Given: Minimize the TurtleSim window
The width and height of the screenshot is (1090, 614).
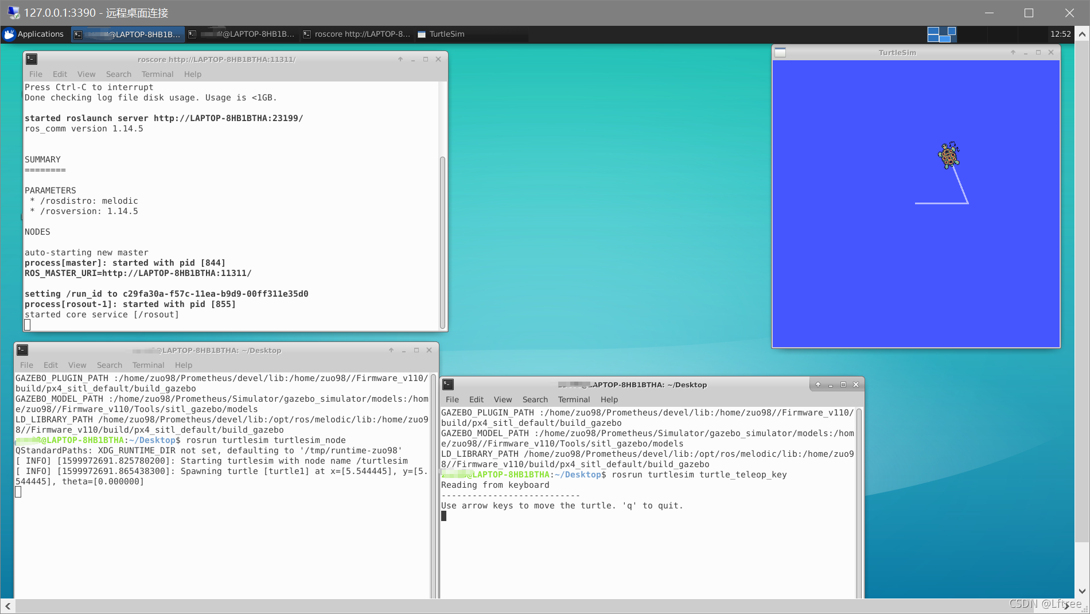Looking at the screenshot, I should point(1026,52).
